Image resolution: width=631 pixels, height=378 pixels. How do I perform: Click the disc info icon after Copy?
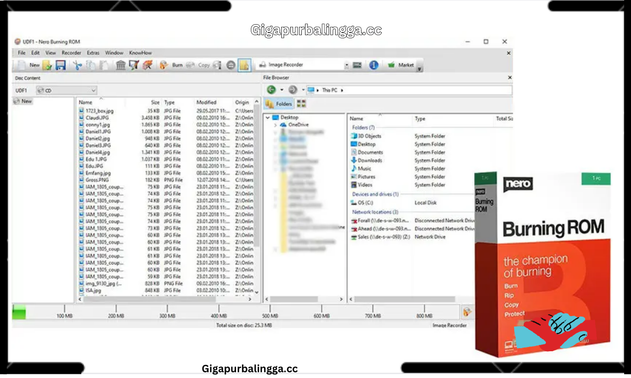point(217,65)
